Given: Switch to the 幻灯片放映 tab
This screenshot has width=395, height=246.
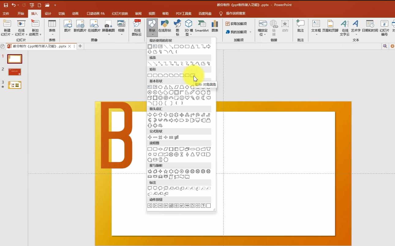Looking at the screenshot, I should click(119, 13).
